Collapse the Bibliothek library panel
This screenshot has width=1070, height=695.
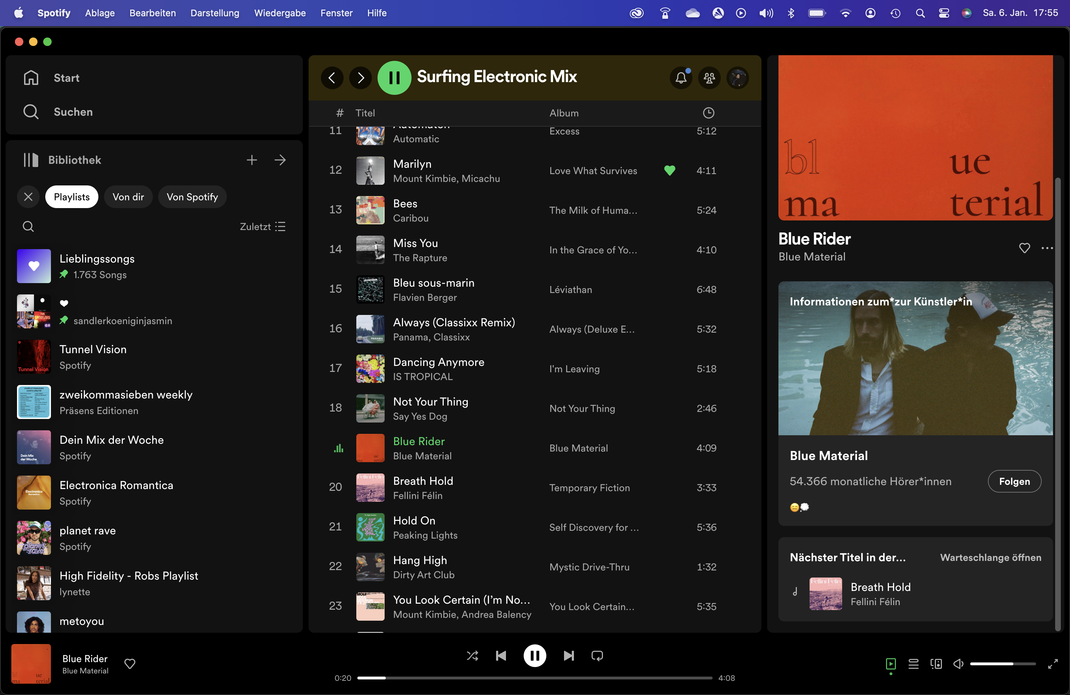[62, 160]
